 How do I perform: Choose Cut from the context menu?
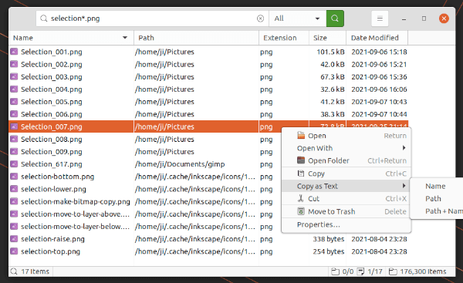[346, 199]
